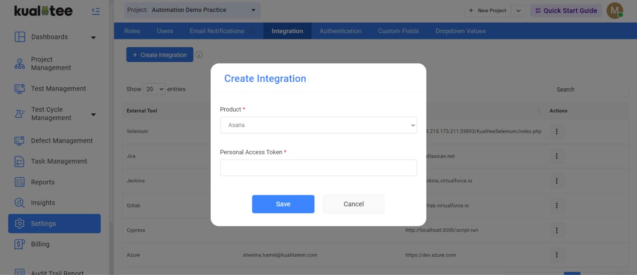Open the user profile avatar
This screenshot has height=275, width=637.
pyautogui.click(x=614, y=11)
